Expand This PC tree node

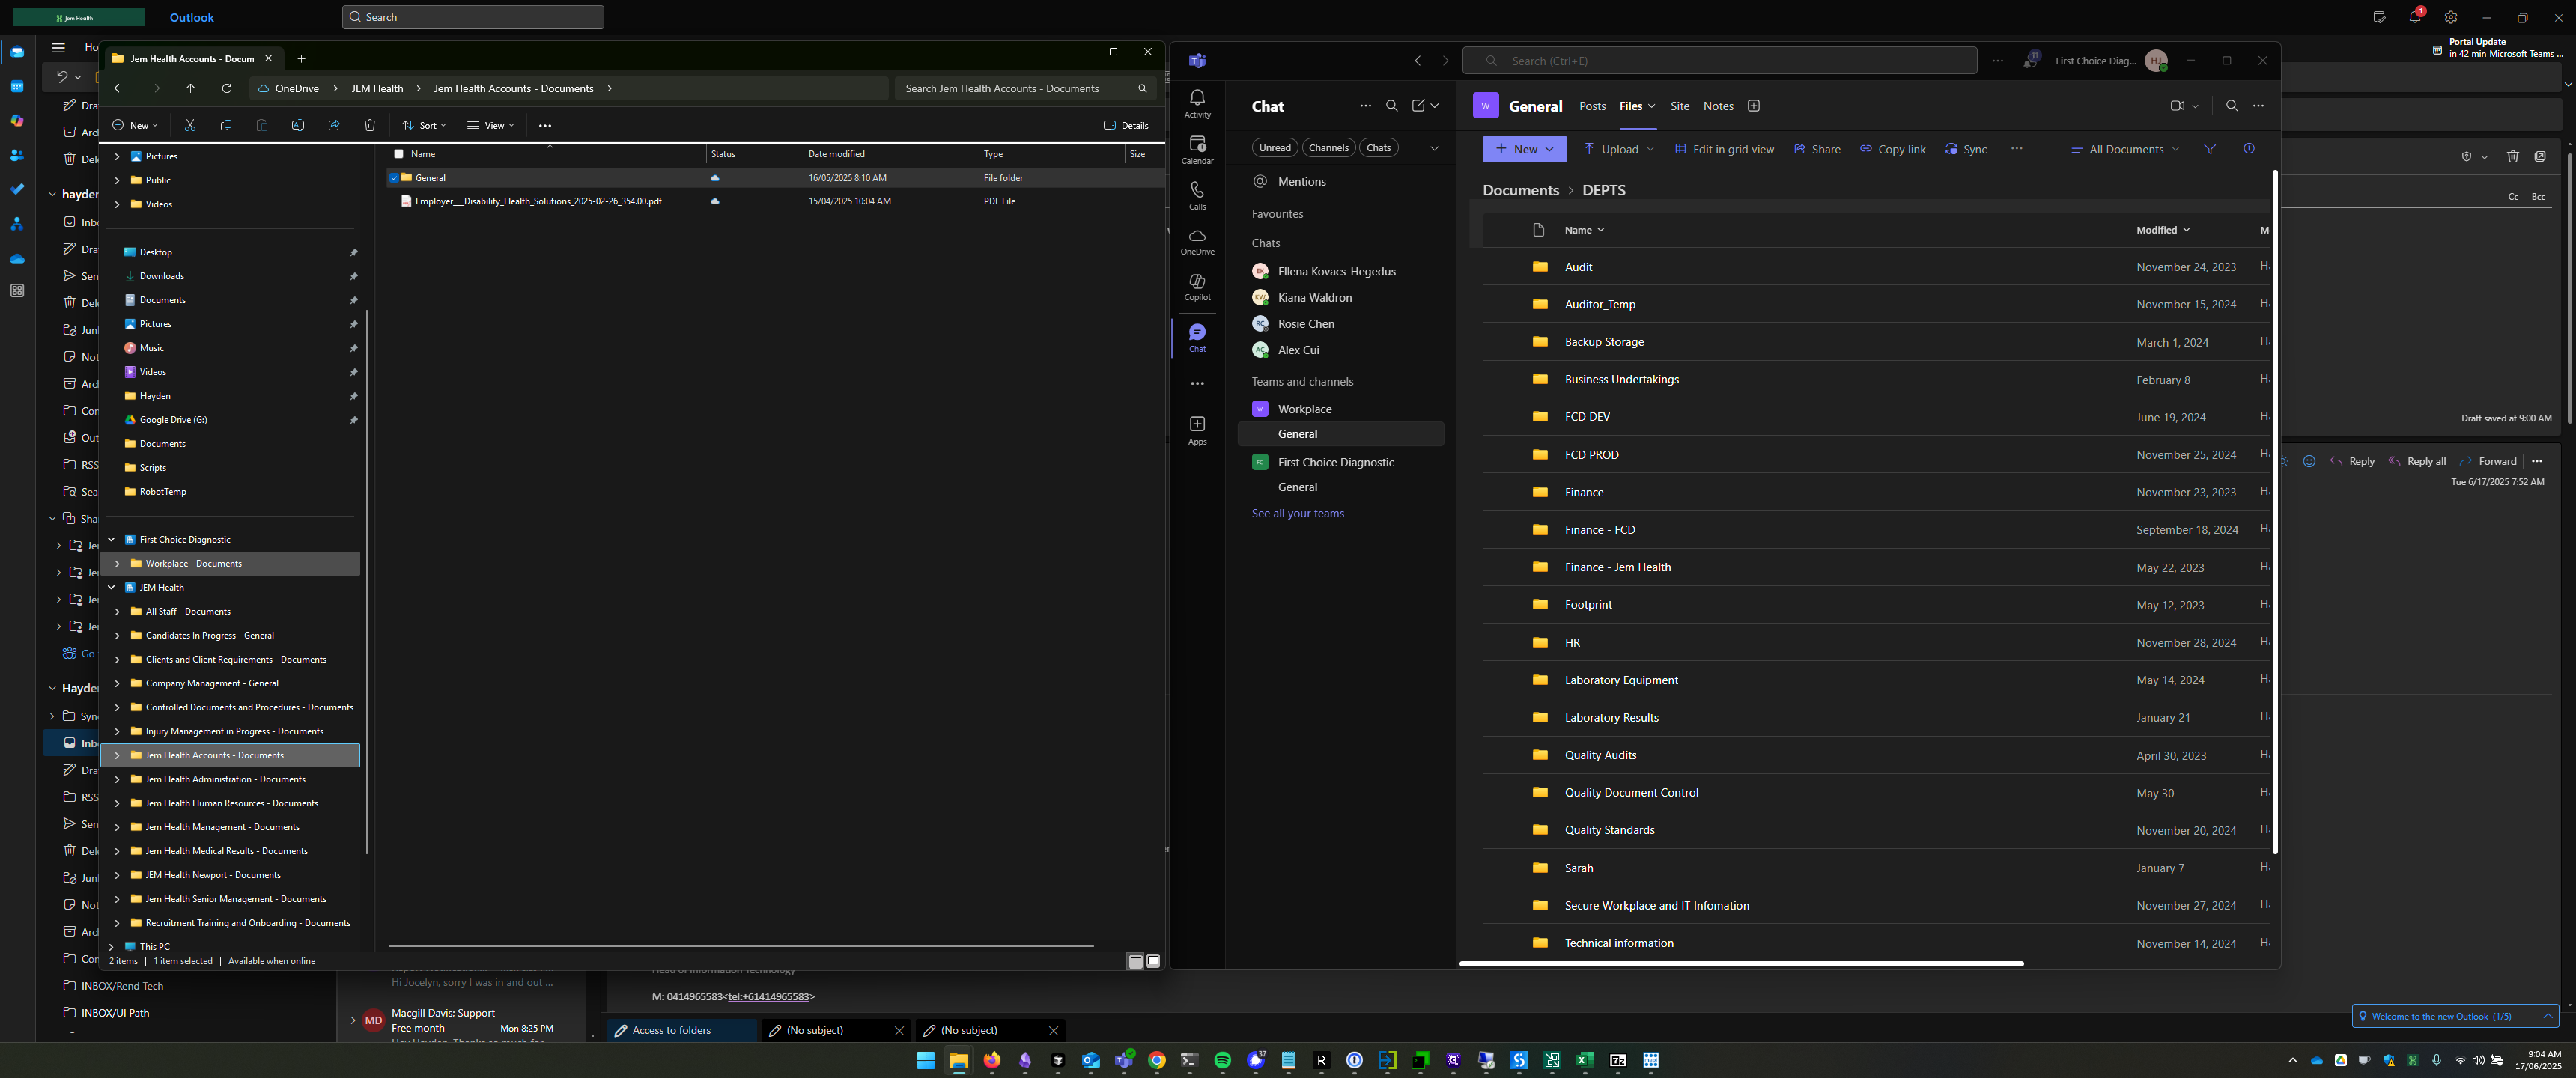111,946
